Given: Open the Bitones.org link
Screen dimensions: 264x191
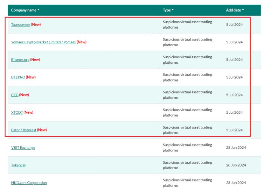Looking at the screenshot, I should [x=20, y=60].
